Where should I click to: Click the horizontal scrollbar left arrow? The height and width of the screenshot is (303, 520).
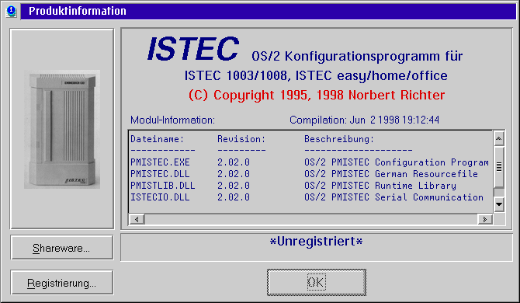click(137, 219)
